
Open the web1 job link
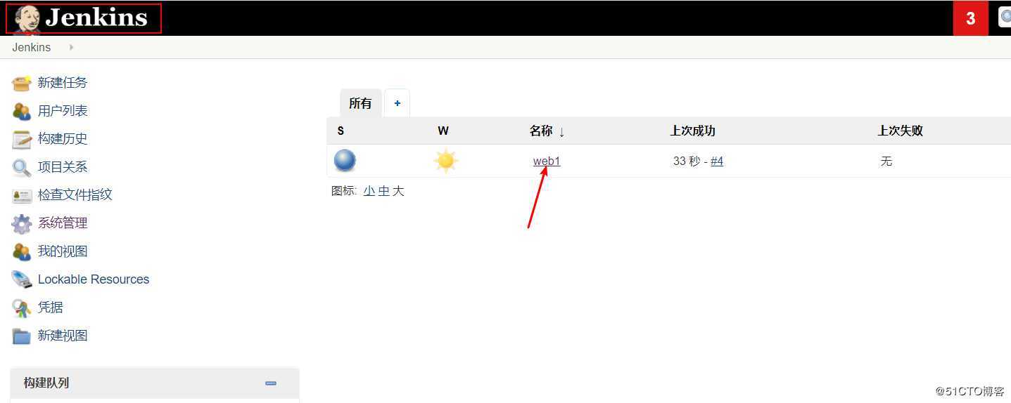(x=547, y=161)
